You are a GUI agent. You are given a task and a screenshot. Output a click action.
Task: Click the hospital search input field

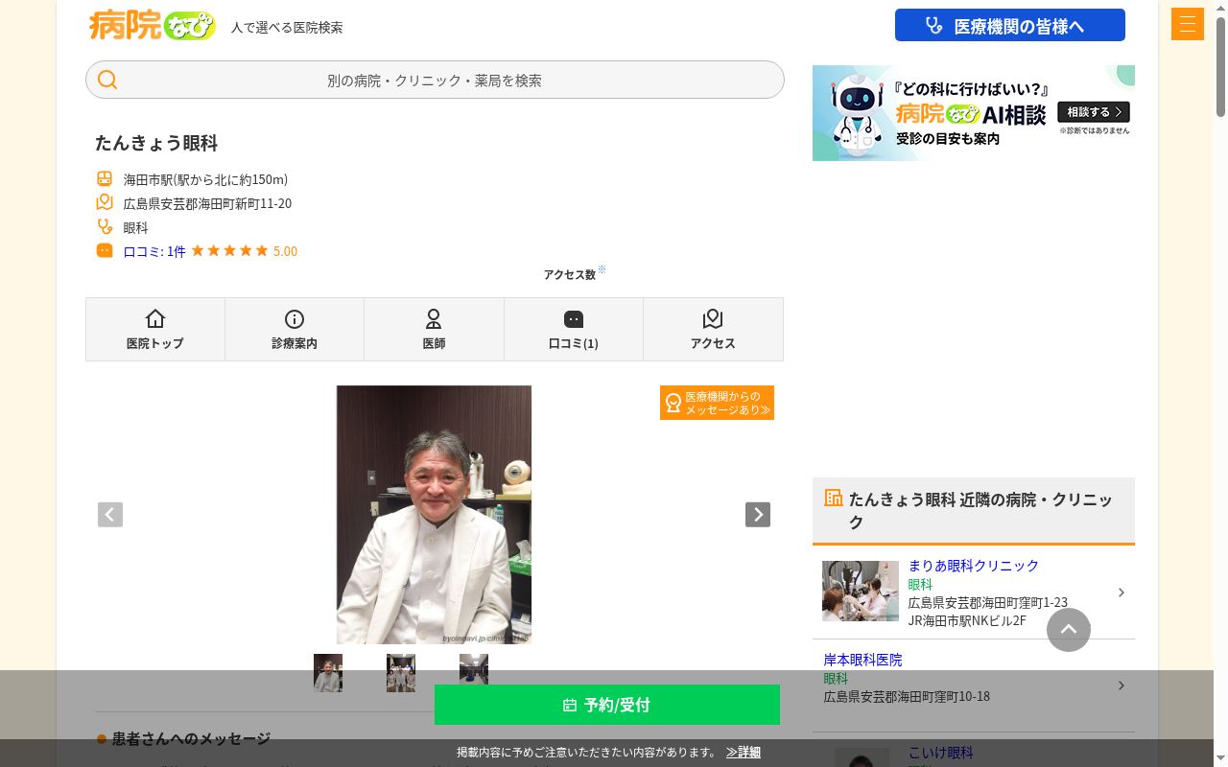tap(435, 80)
